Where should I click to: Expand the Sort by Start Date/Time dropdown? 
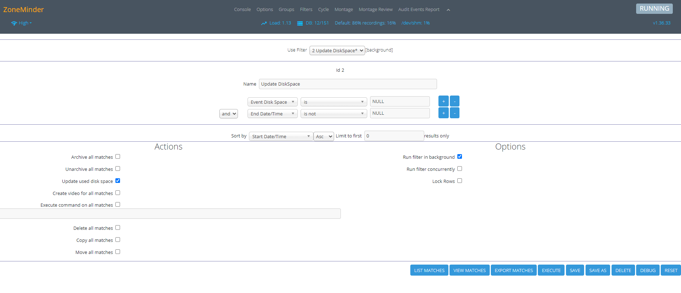[x=281, y=136]
